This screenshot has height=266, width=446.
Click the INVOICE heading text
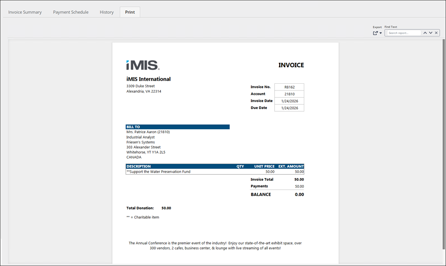291,65
